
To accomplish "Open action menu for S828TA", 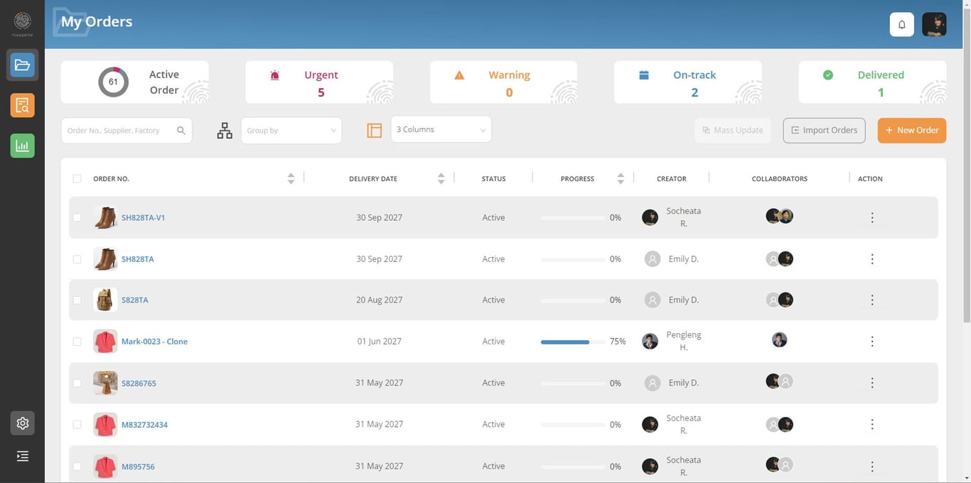I will [x=872, y=300].
